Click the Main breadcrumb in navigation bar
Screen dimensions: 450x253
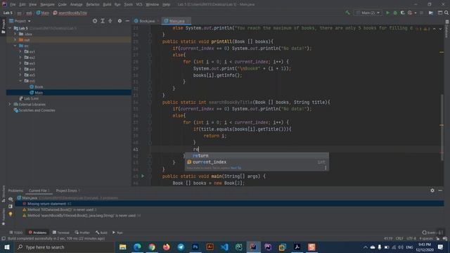point(43,13)
